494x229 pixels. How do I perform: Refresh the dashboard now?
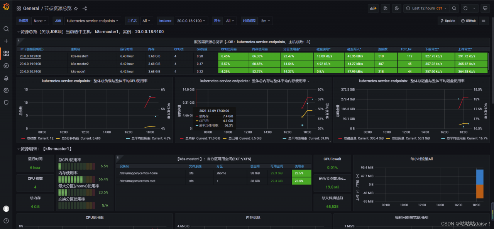[465, 8]
